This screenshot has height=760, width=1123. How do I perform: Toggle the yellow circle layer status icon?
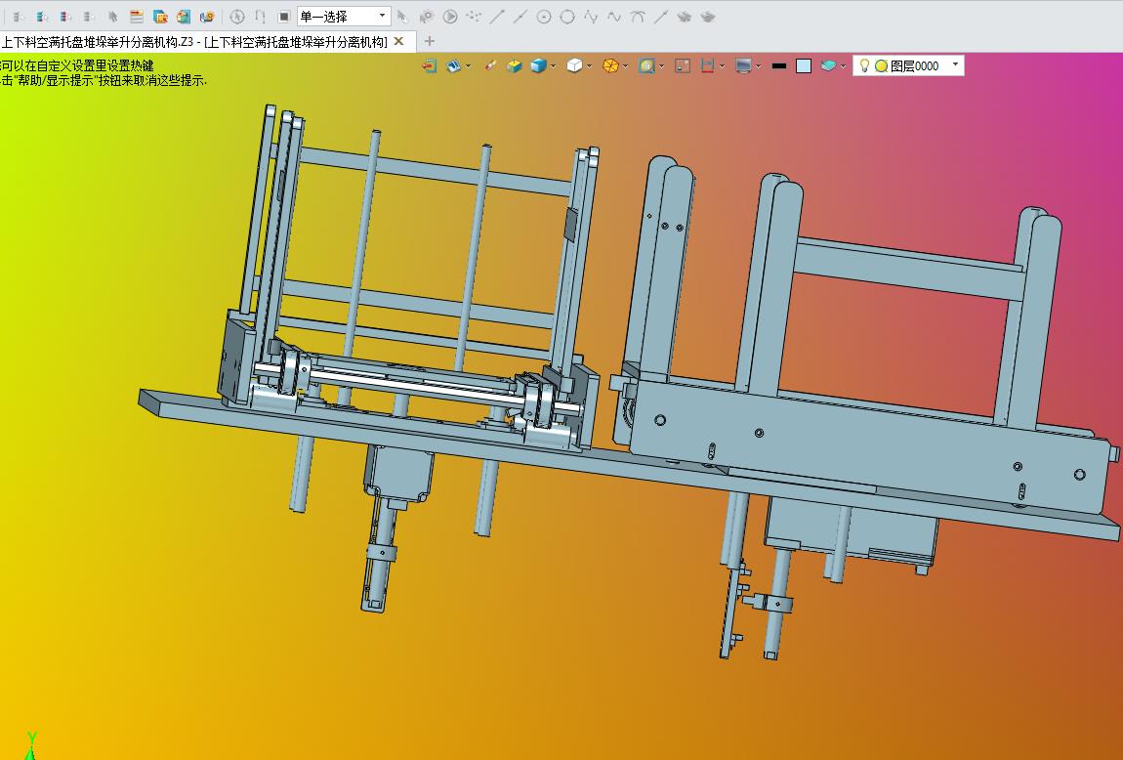click(x=881, y=65)
